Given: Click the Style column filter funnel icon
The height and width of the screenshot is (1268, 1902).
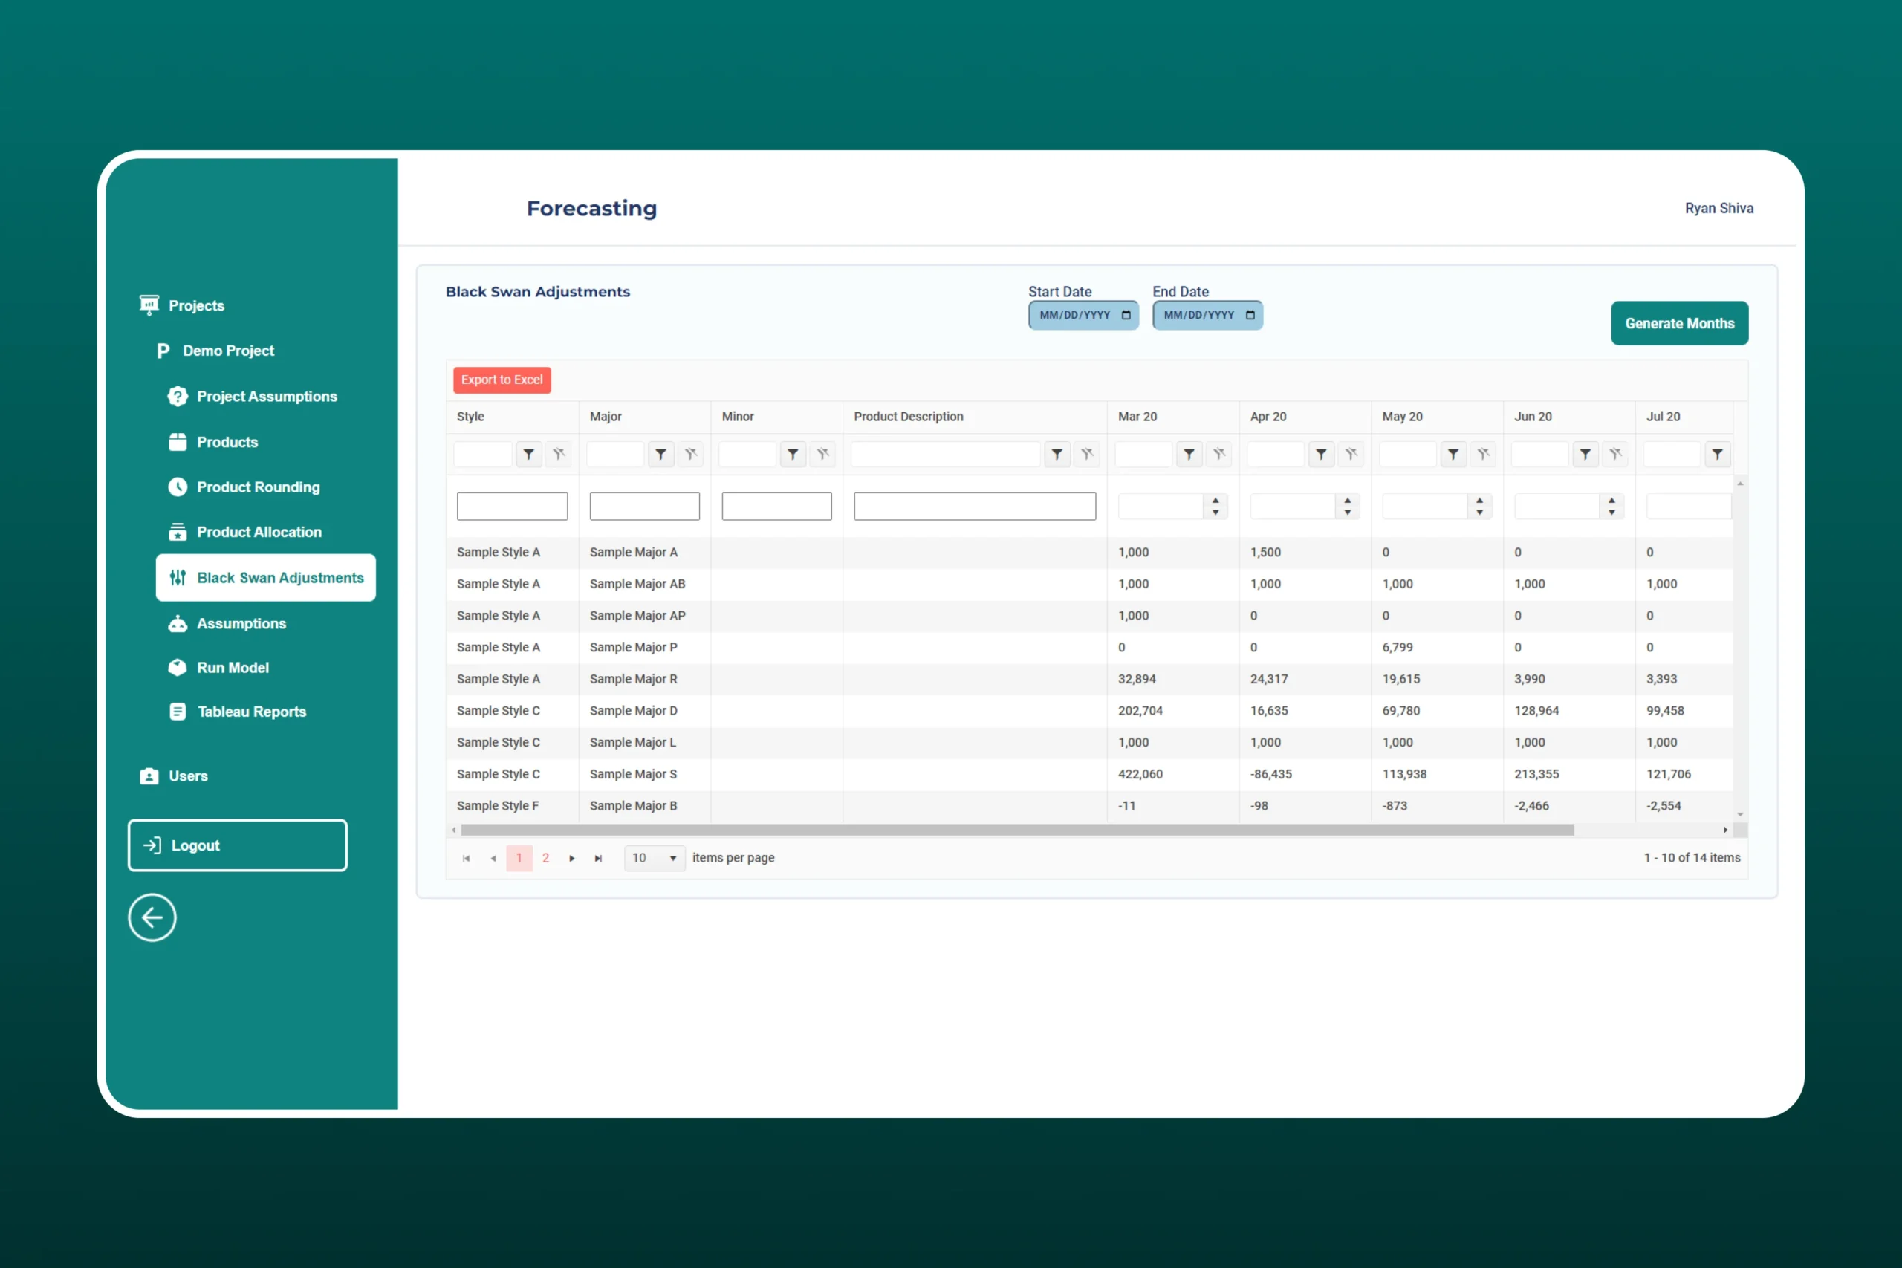Looking at the screenshot, I should pos(528,455).
